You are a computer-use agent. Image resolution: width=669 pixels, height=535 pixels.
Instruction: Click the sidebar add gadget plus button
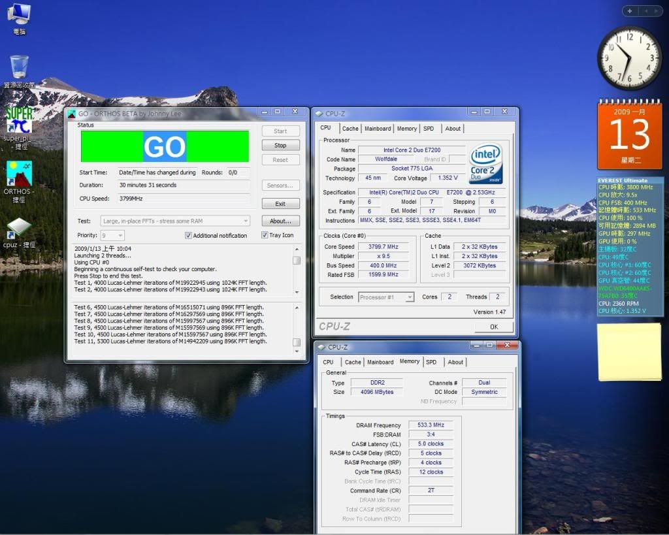[x=630, y=11]
